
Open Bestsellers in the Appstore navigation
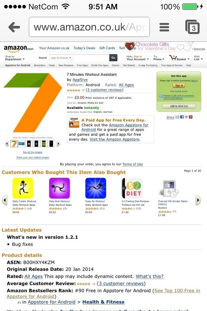tap(40, 65)
